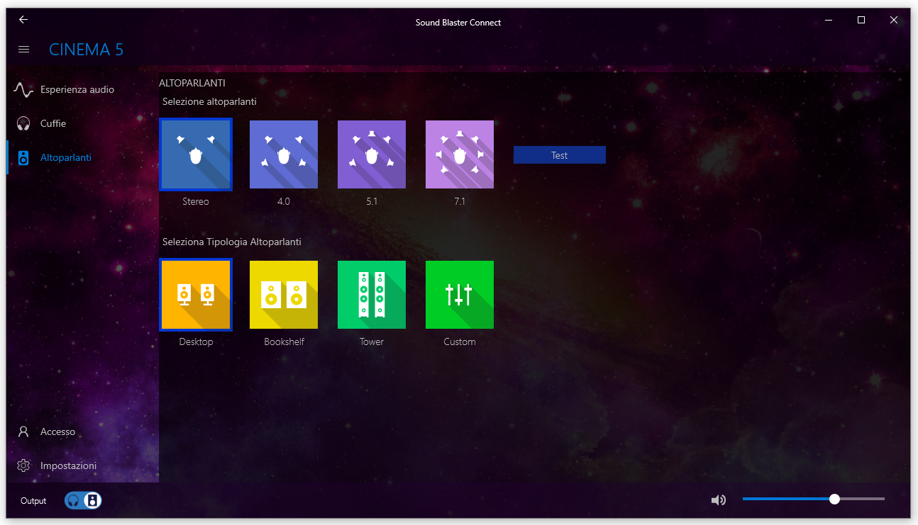This screenshot has height=525, width=918.
Task: Select the Stereo speaker configuration tile
Action: click(x=196, y=154)
